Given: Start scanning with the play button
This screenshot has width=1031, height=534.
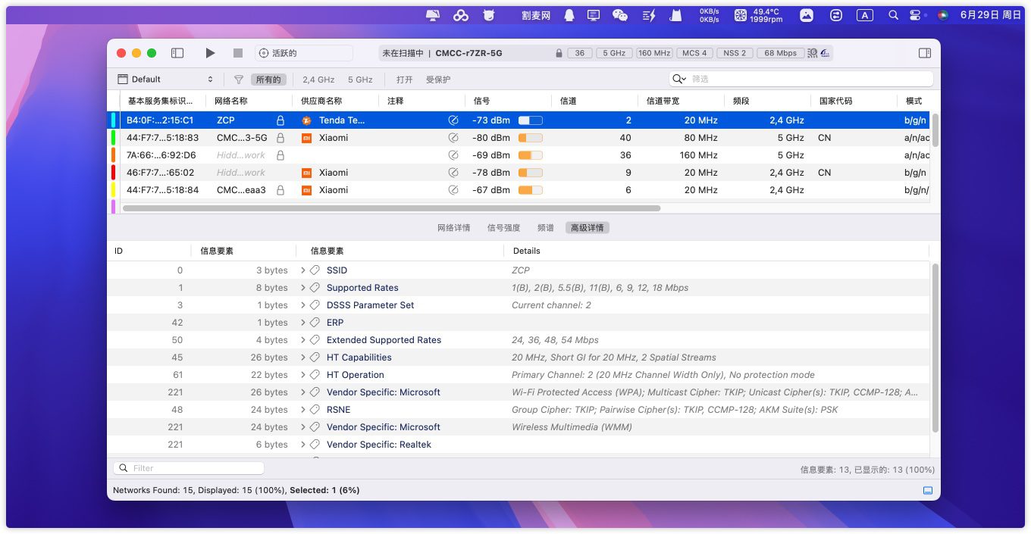Looking at the screenshot, I should pos(210,53).
